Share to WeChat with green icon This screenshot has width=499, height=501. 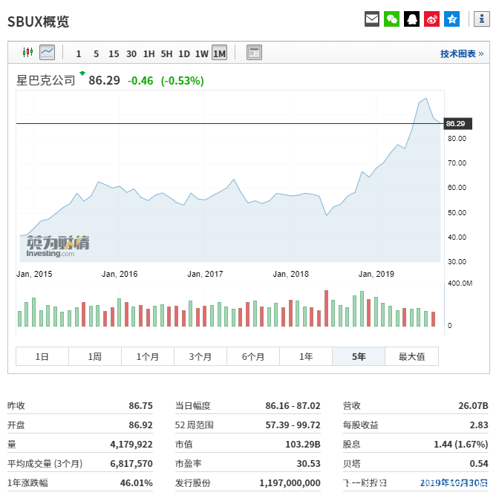tap(391, 19)
